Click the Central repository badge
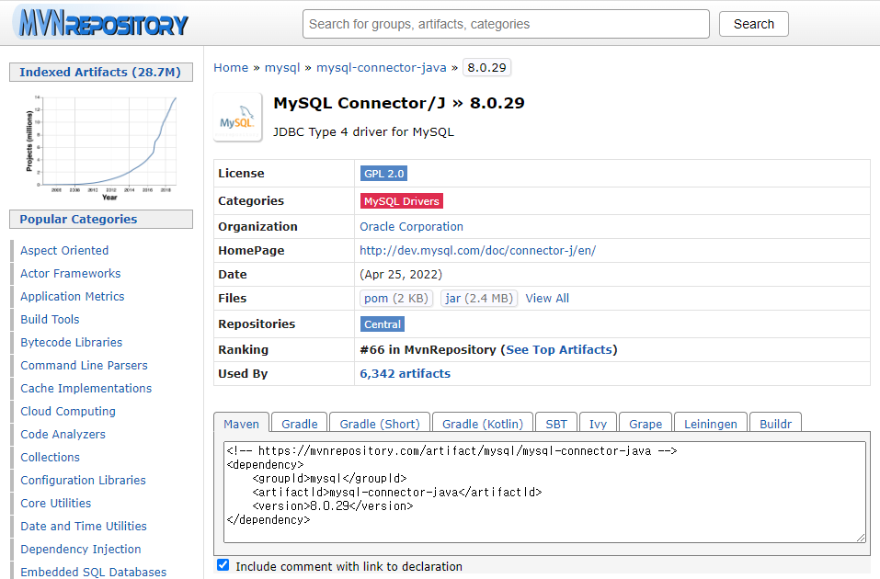880x579 pixels. coord(383,324)
